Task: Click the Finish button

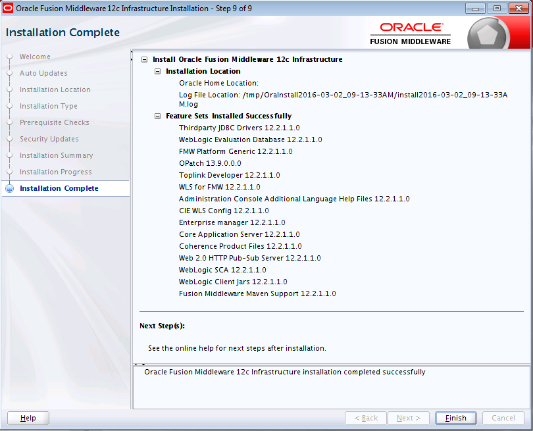Action: point(456,418)
